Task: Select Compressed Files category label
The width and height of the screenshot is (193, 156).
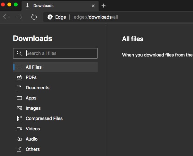Action: 44,118
